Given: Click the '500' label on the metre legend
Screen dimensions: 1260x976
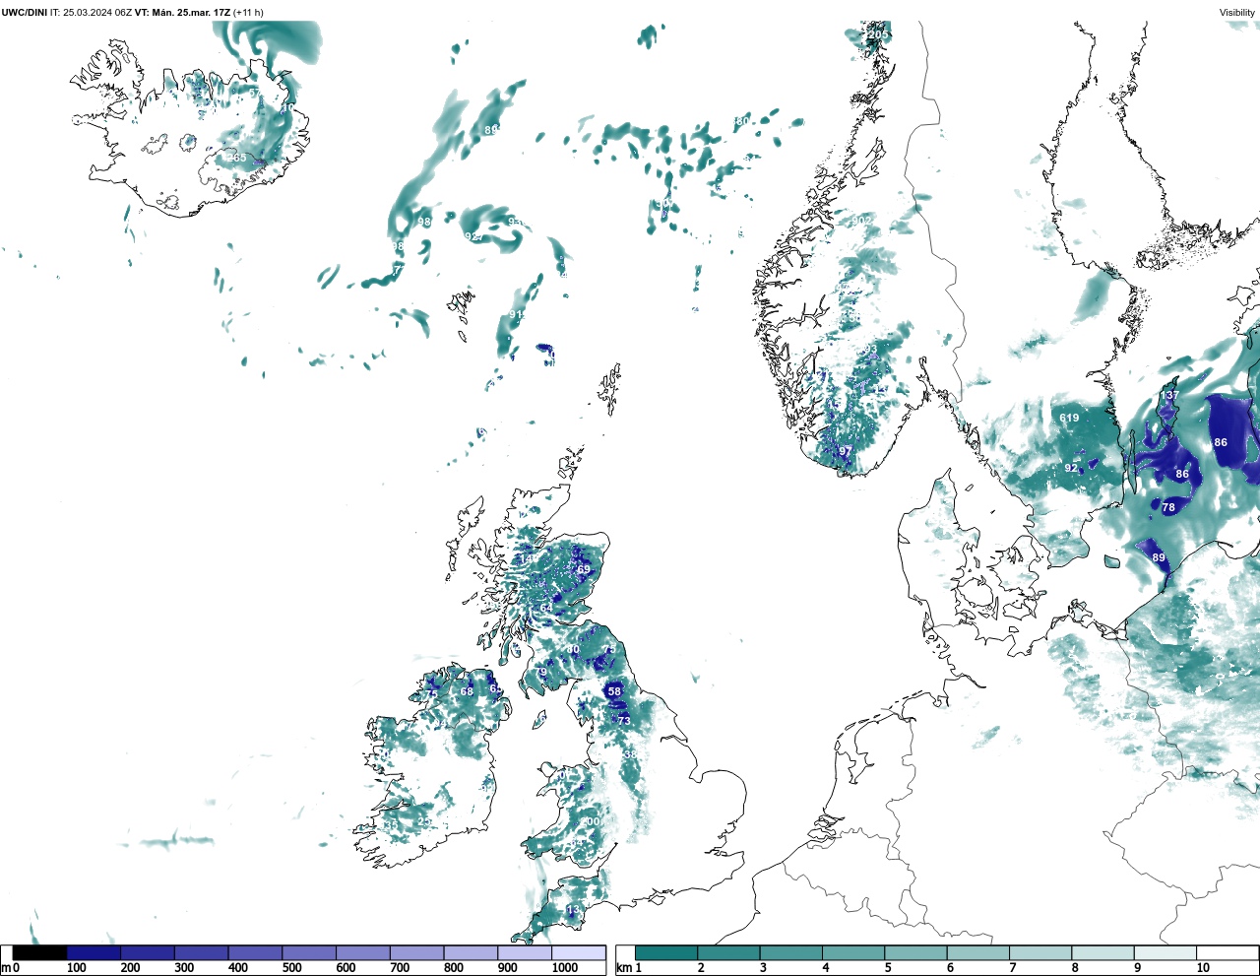Looking at the screenshot, I should pos(291,968).
